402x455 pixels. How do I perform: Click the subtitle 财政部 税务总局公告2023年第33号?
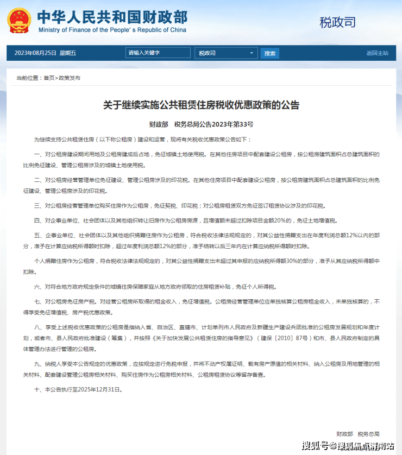201,124
